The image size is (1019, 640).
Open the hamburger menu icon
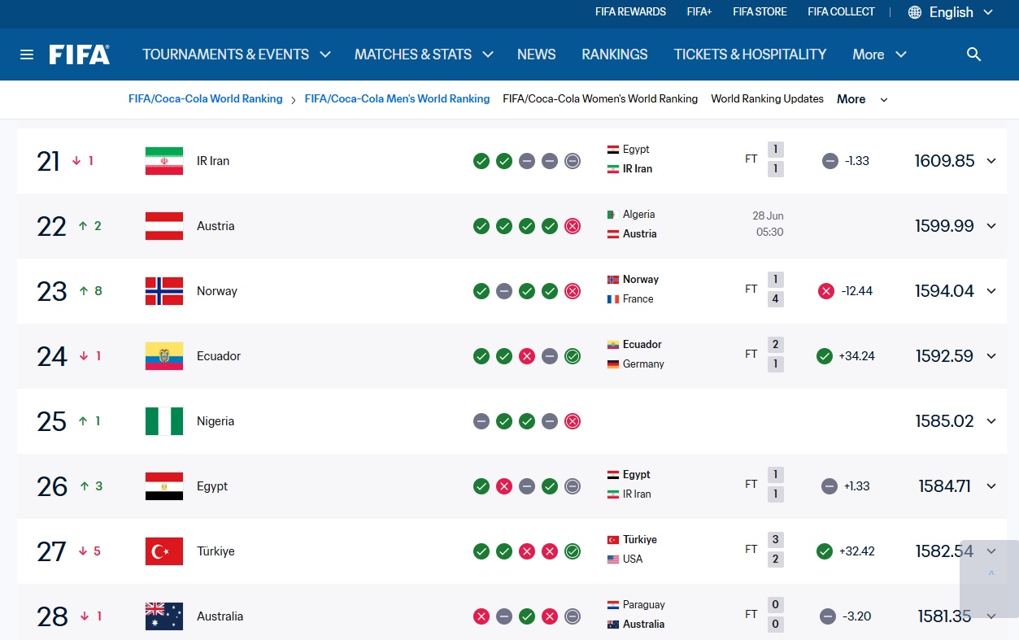point(27,54)
